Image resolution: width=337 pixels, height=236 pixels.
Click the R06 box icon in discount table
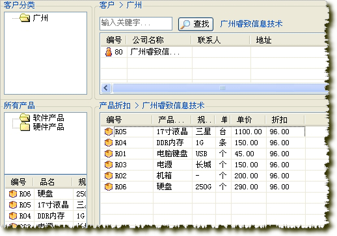coord(109,187)
